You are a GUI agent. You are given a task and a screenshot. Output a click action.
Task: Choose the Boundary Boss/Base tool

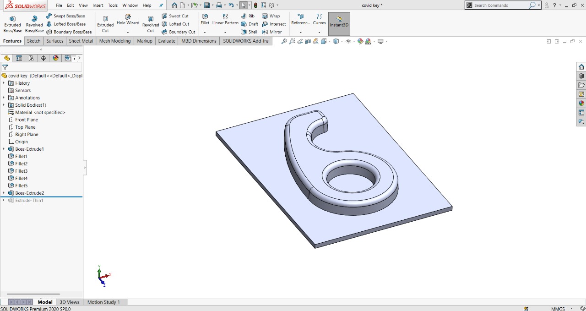pyautogui.click(x=69, y=32)
